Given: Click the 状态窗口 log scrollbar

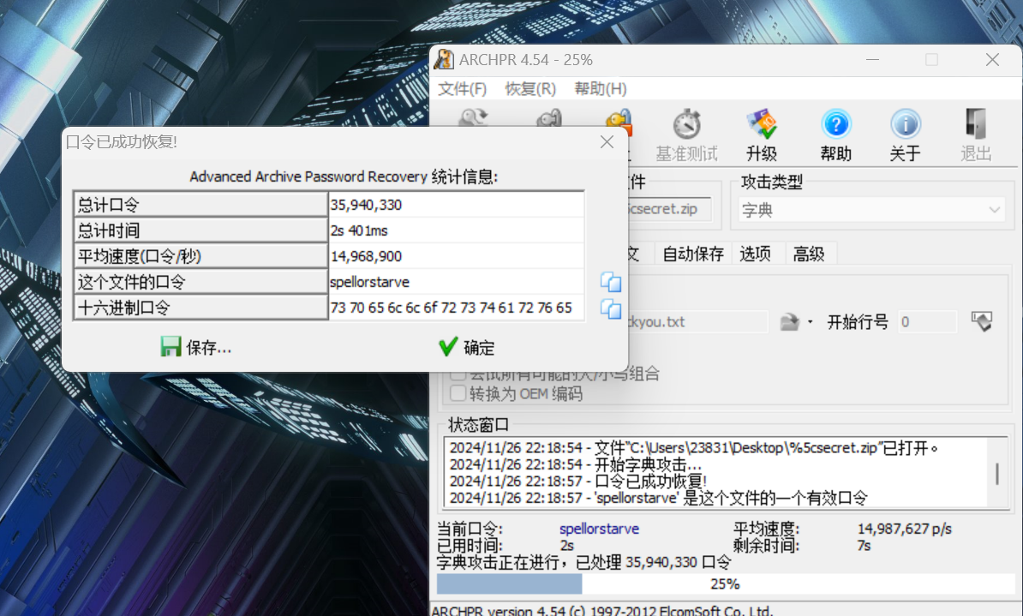Looking at the screenshot, I should point(997,473).
